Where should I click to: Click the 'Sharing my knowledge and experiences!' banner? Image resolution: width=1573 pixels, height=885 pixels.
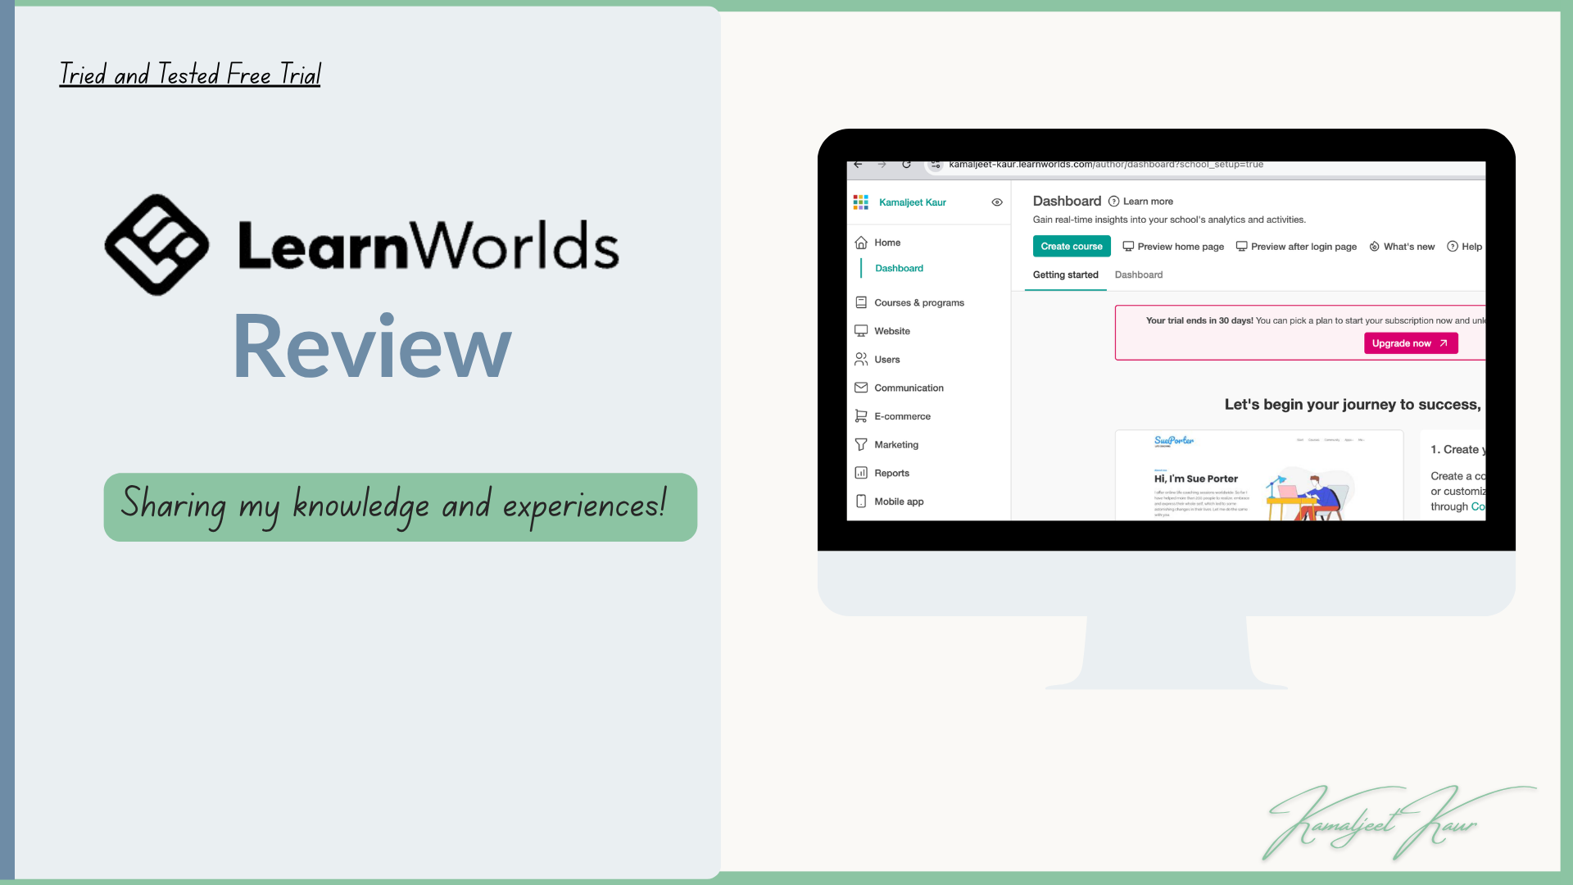point(400,507)
